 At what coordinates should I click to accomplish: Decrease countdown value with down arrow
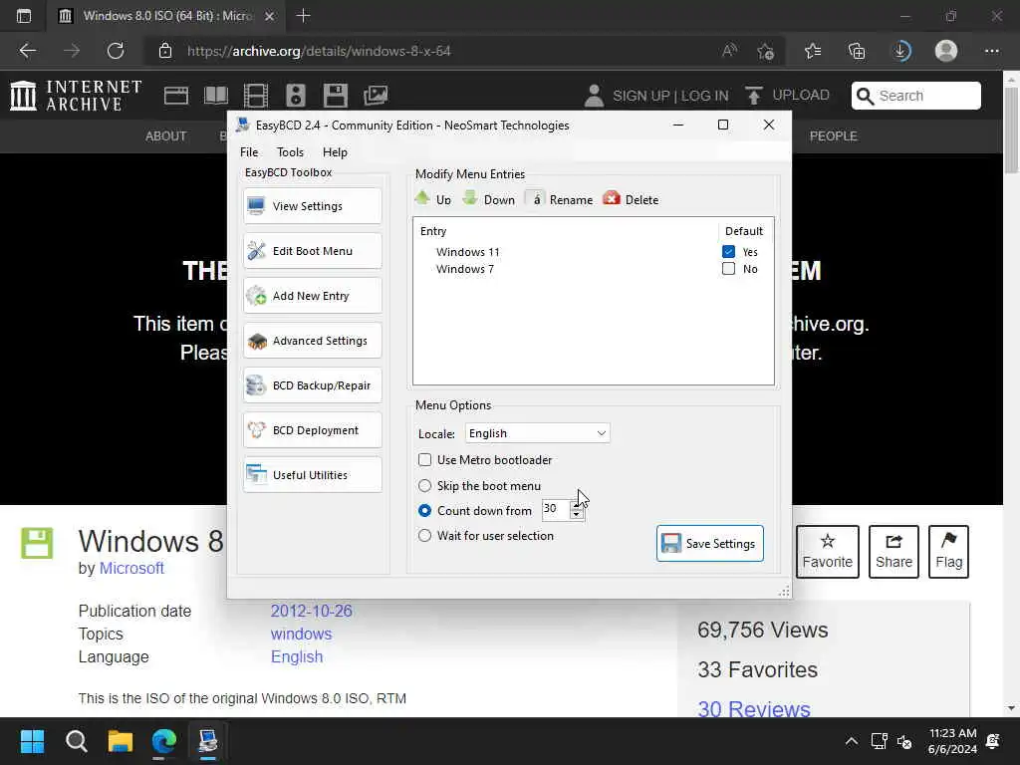pyautogui.click(x=577, y=515)
